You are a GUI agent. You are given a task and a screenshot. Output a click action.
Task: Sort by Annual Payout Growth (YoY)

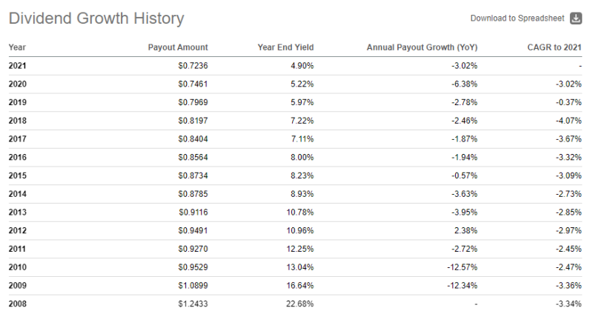click(x=422, y=47)
